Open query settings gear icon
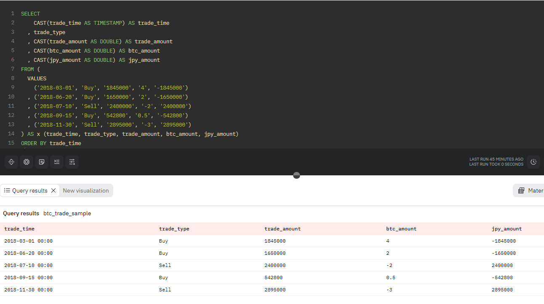 [x=27, y=162]
